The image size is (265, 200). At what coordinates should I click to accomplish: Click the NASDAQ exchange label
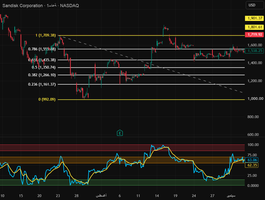click(69, 5)
